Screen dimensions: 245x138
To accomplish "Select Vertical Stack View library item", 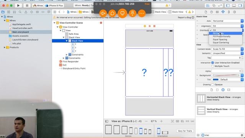I will tap(220, 110).
